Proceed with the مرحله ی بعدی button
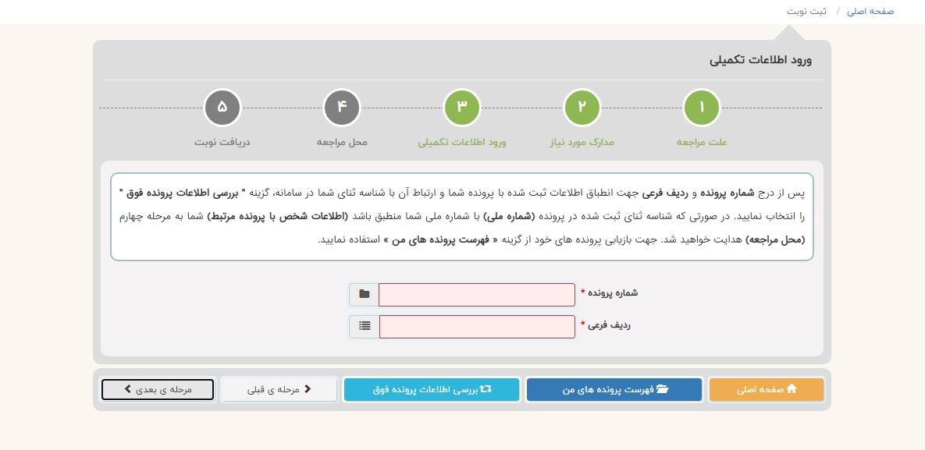 click(157, 389)
